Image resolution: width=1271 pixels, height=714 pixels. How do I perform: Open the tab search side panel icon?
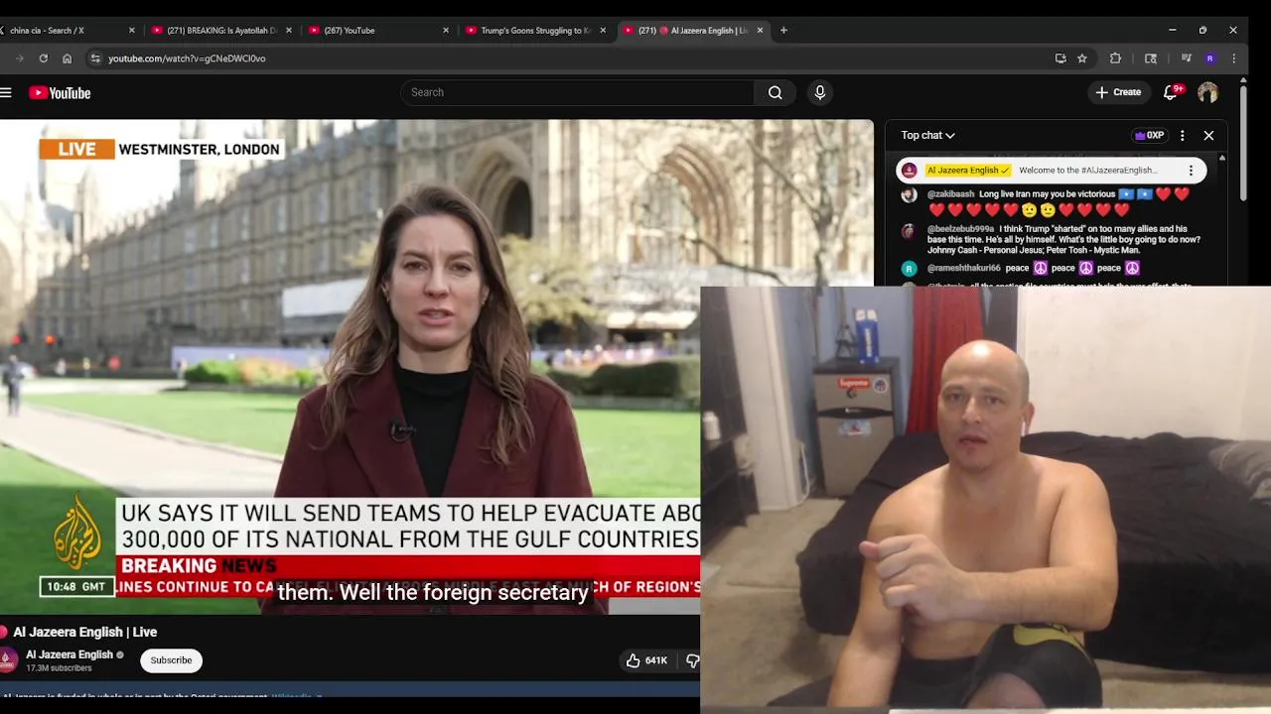[x=1151, y=59]
